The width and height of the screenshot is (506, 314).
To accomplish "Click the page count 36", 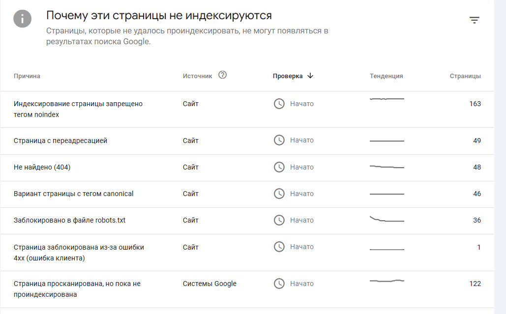I will (x=477, y=220).
